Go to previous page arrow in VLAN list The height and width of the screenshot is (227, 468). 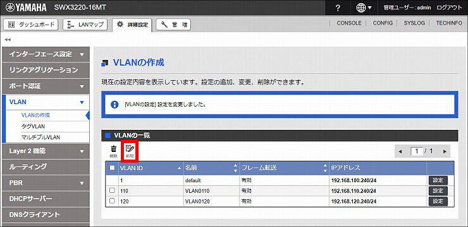point(400,151)
